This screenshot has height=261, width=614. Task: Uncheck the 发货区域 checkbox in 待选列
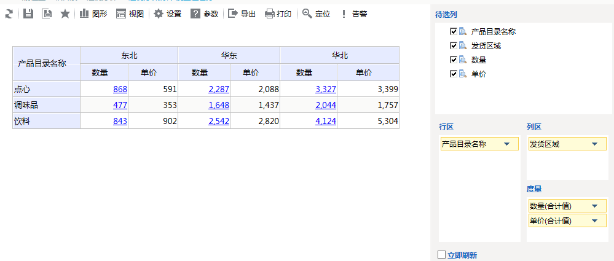click(x=454, y=46)
